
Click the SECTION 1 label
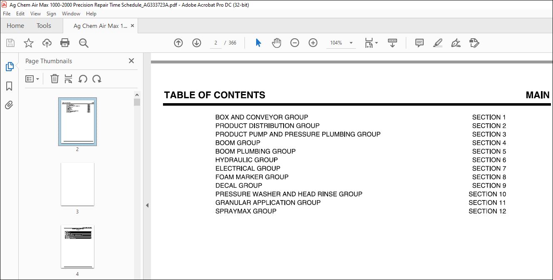tap(489, 117)
